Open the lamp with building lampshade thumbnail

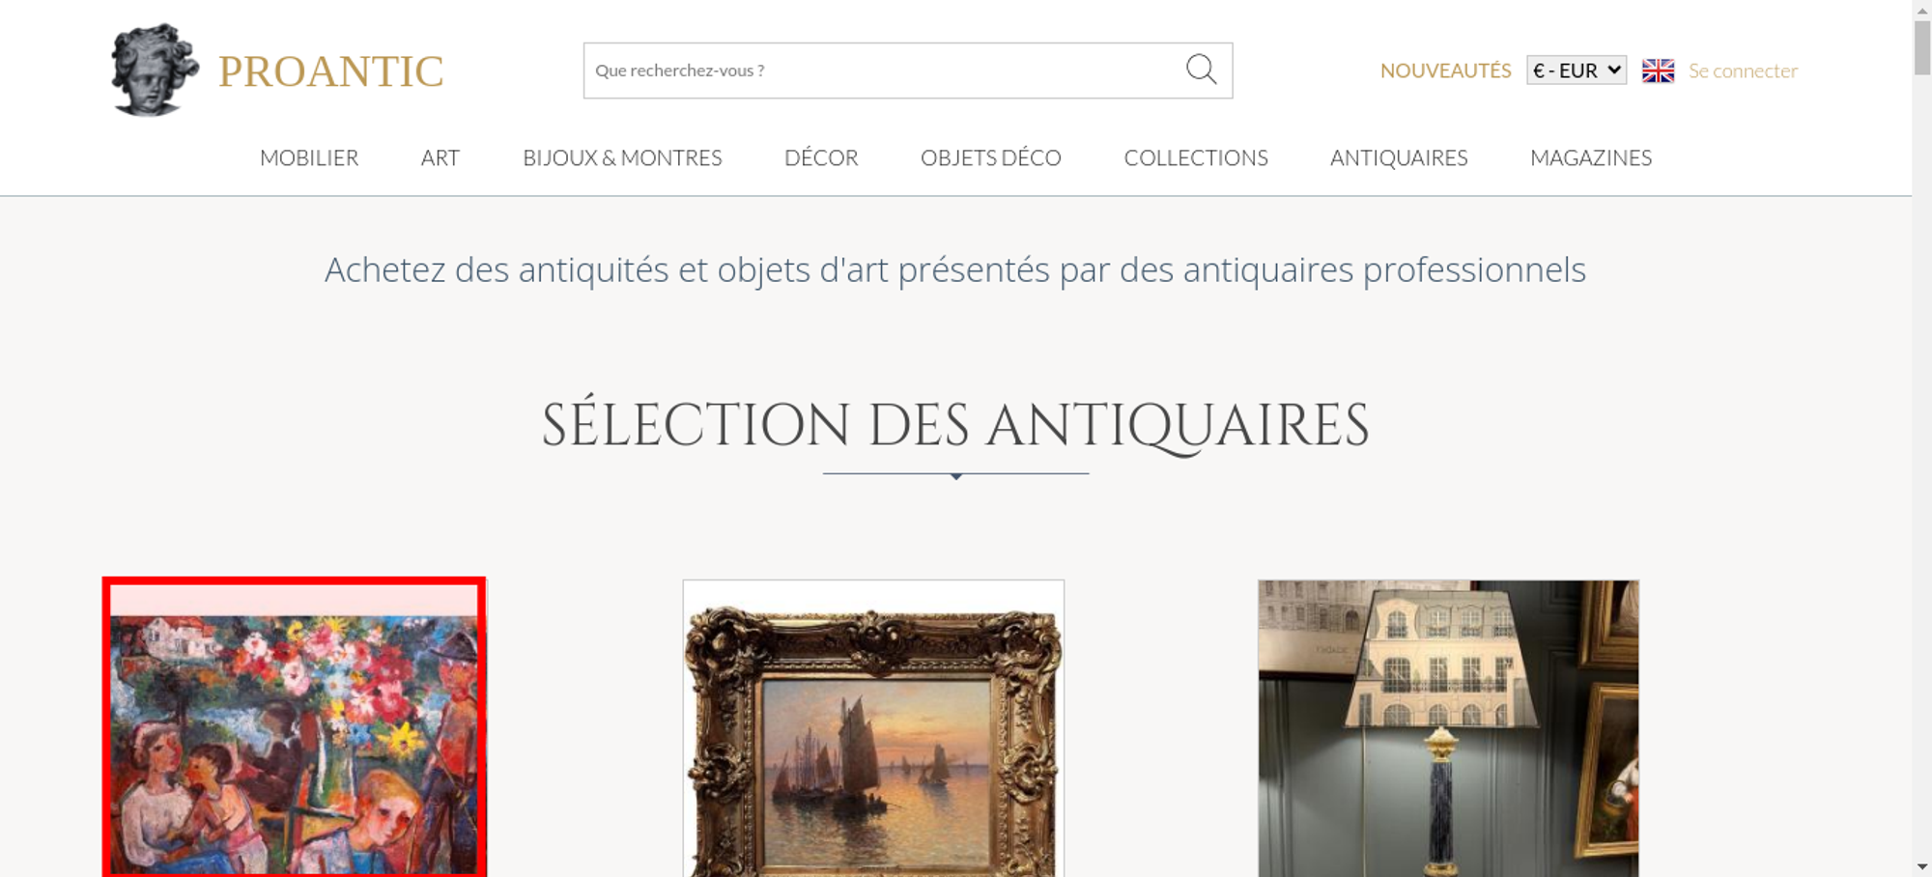[x=1448, y=728]
